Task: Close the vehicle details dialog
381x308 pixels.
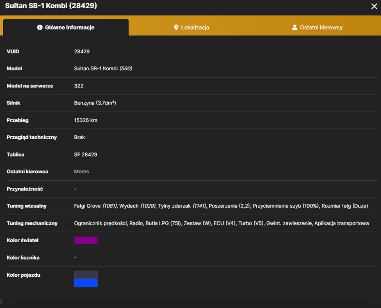Action: coord(374,6)
